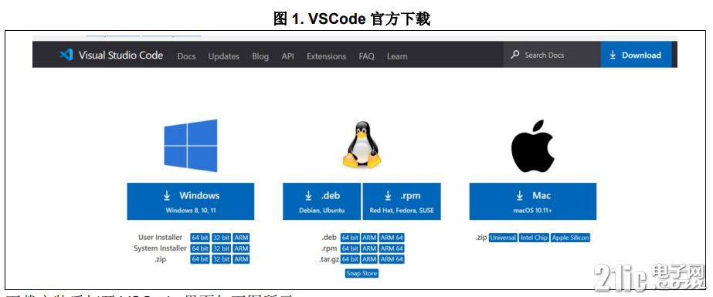Click the large Windows logo
This screenshot has height=297, width=713.
191,145
